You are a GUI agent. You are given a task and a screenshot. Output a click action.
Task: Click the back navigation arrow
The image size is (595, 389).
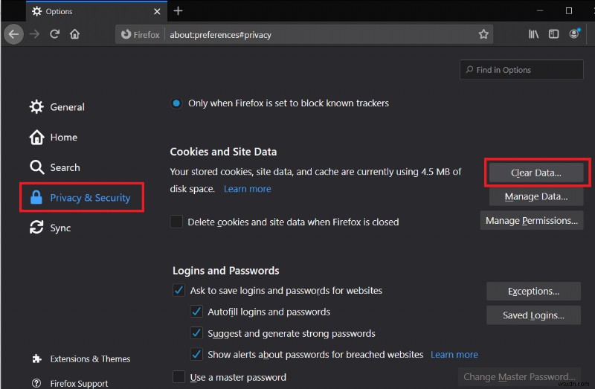tap(13, 34)
